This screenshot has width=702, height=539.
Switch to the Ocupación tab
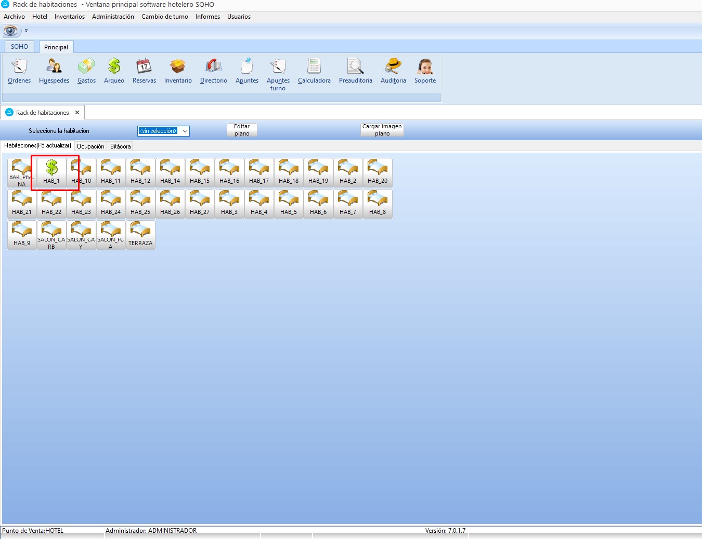point(90,146)
